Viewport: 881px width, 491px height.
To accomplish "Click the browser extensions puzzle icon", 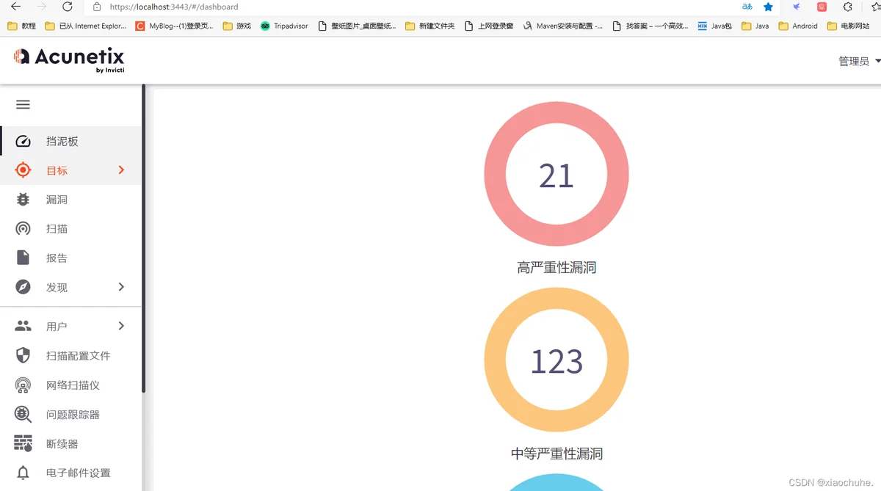I will 847,7.
